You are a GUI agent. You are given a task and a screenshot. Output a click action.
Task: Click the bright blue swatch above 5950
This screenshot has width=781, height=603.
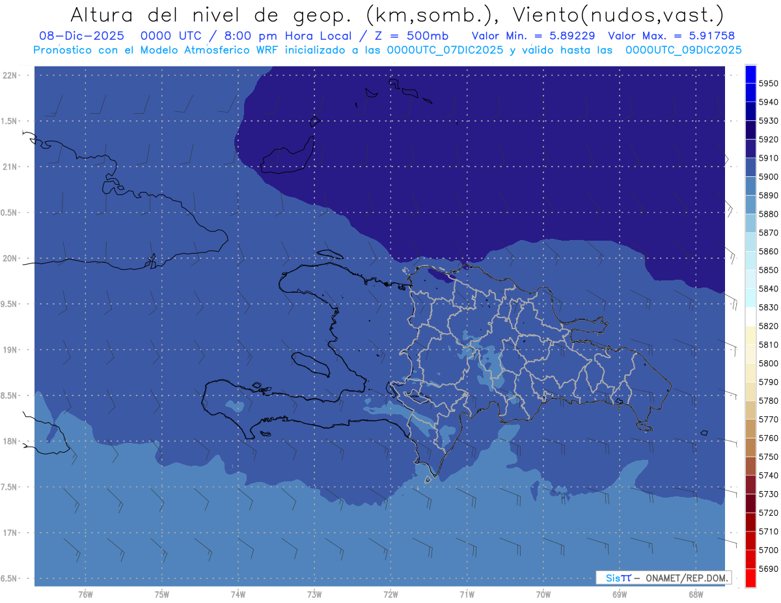tap(750, 74)
